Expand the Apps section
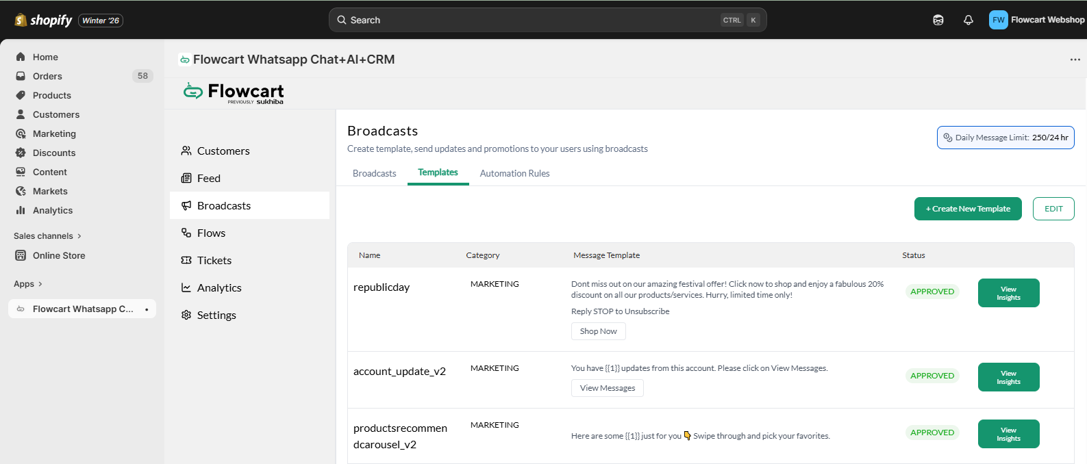 [x=28, y=284]
